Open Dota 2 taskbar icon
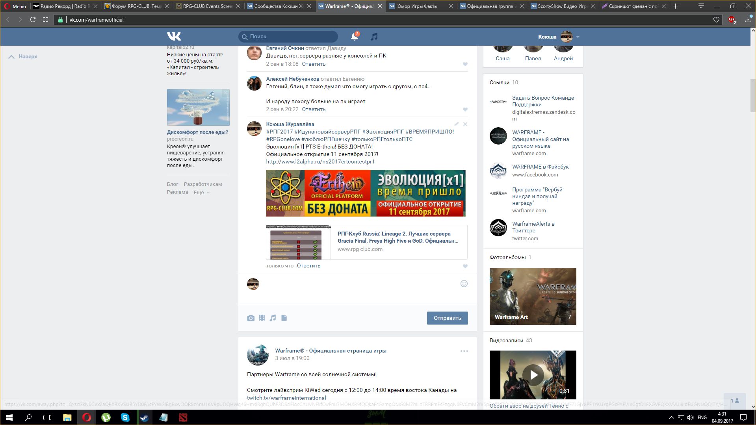The height and width of the screenshot is (425, 756). (183, 418)
